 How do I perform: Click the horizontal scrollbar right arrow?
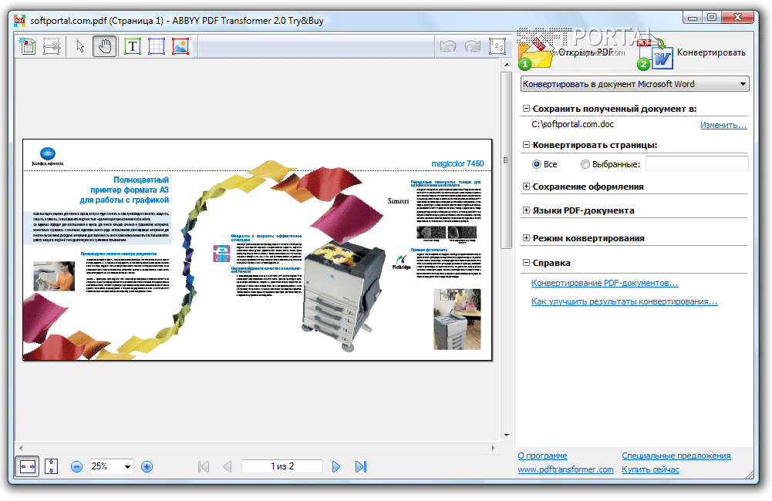pos(494,448)
